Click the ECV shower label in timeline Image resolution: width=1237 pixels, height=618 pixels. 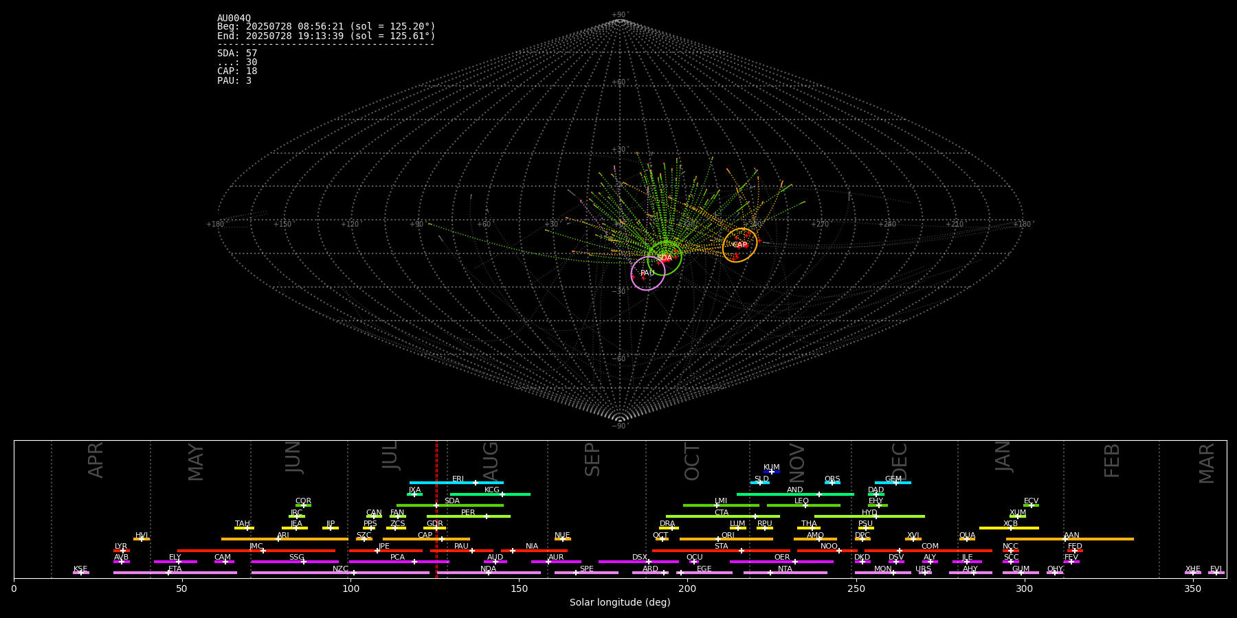[x=1031, y=501]
